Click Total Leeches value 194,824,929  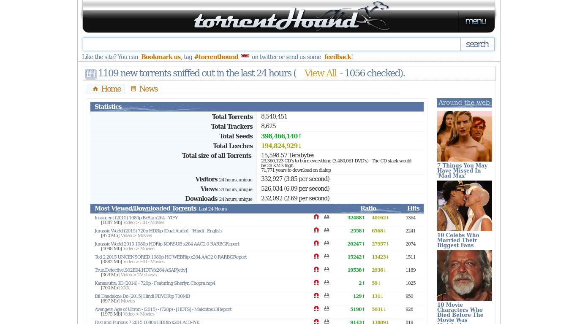click(x=281, y=146)
